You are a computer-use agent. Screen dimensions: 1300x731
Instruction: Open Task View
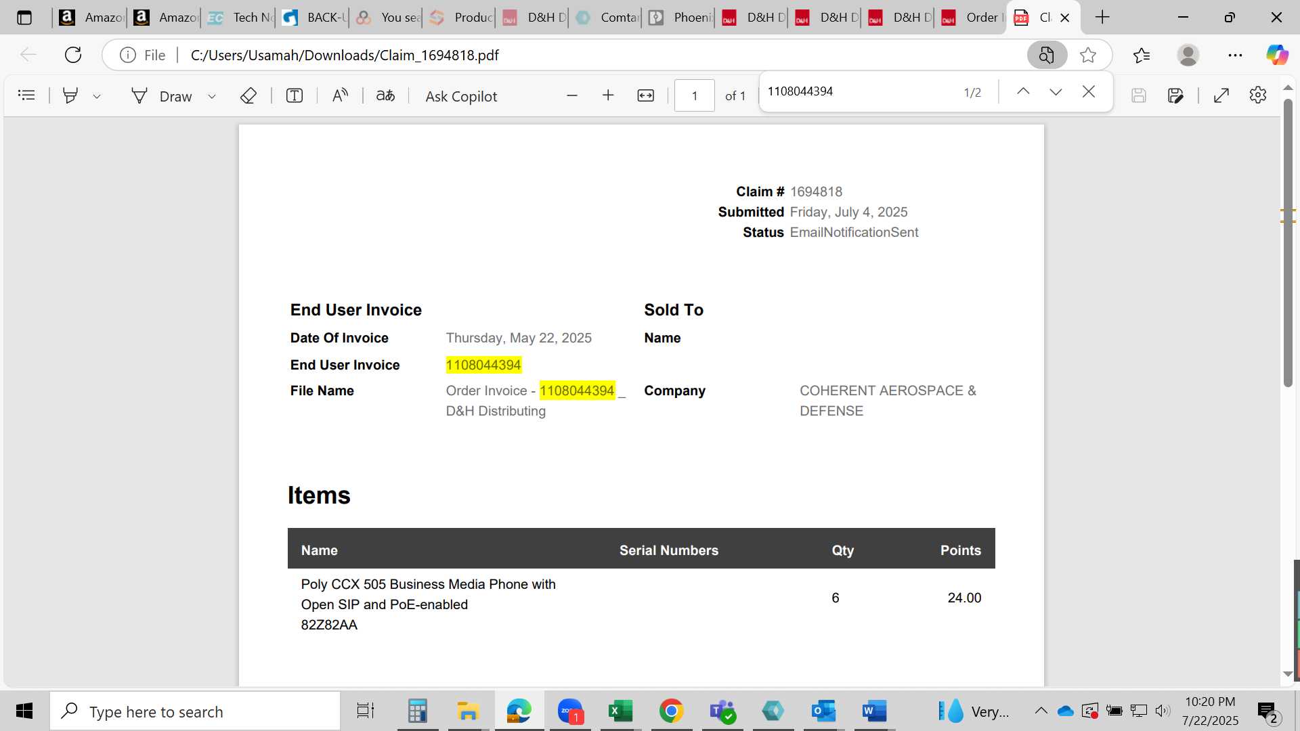(366, 711)
